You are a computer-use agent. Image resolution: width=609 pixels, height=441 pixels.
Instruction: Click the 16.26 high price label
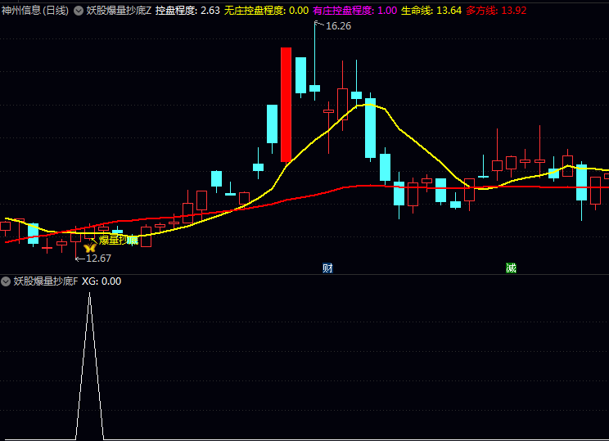click(338, 26)
